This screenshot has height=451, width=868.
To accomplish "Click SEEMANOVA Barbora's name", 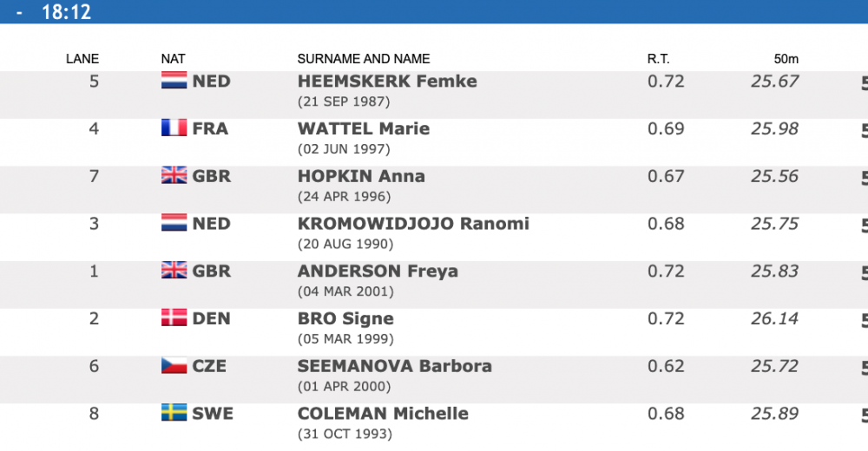I will point(394,366).
